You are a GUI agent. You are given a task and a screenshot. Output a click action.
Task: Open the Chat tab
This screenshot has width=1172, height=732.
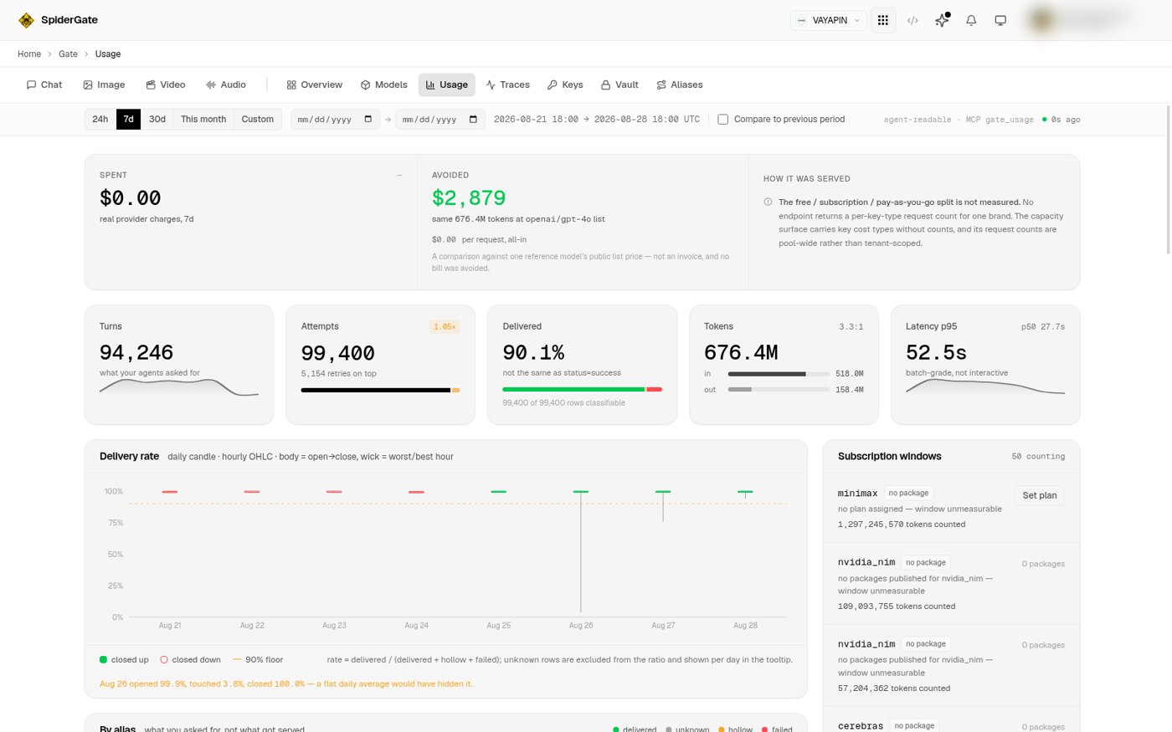click(44, 84)
